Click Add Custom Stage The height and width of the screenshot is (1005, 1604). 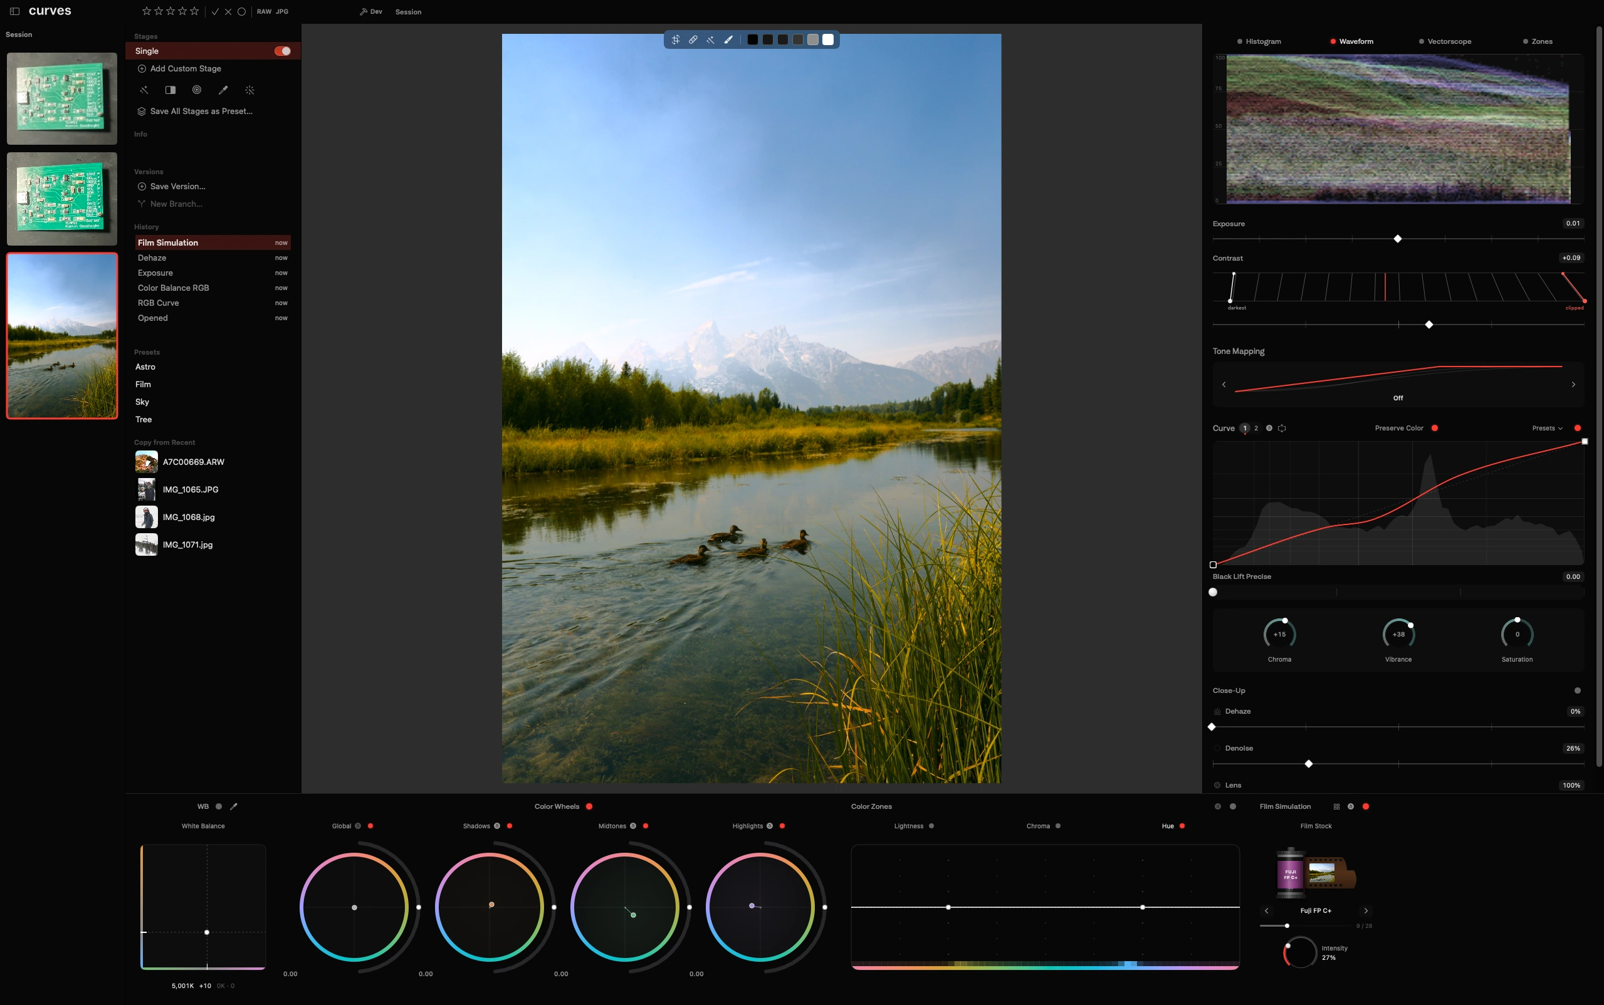click(x=179, y=68)
